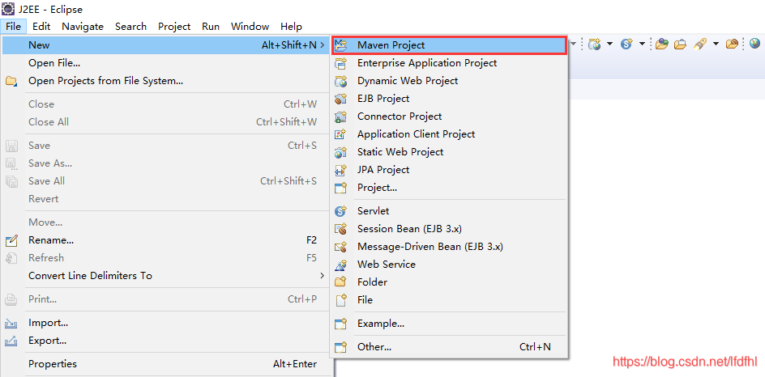Click the web browser globe toolbar icon

754,44
